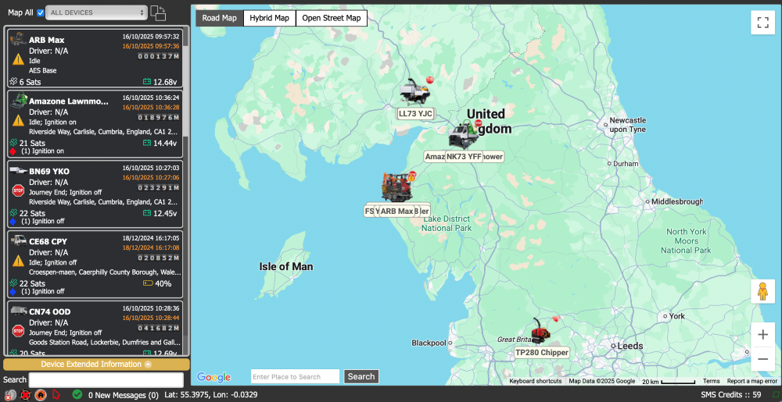Toggle the Map All checkbox
This screenshot has width=782, height=402.
(41, 12)
